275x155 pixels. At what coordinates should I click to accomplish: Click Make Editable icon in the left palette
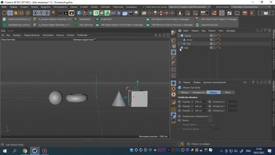[x=174, y=33]
